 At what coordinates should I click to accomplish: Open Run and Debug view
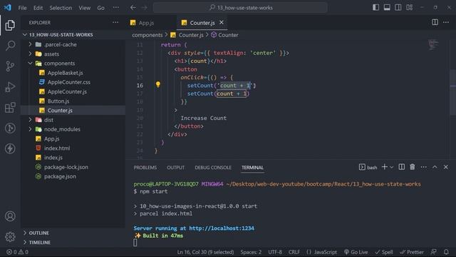[x=10, y=87]
